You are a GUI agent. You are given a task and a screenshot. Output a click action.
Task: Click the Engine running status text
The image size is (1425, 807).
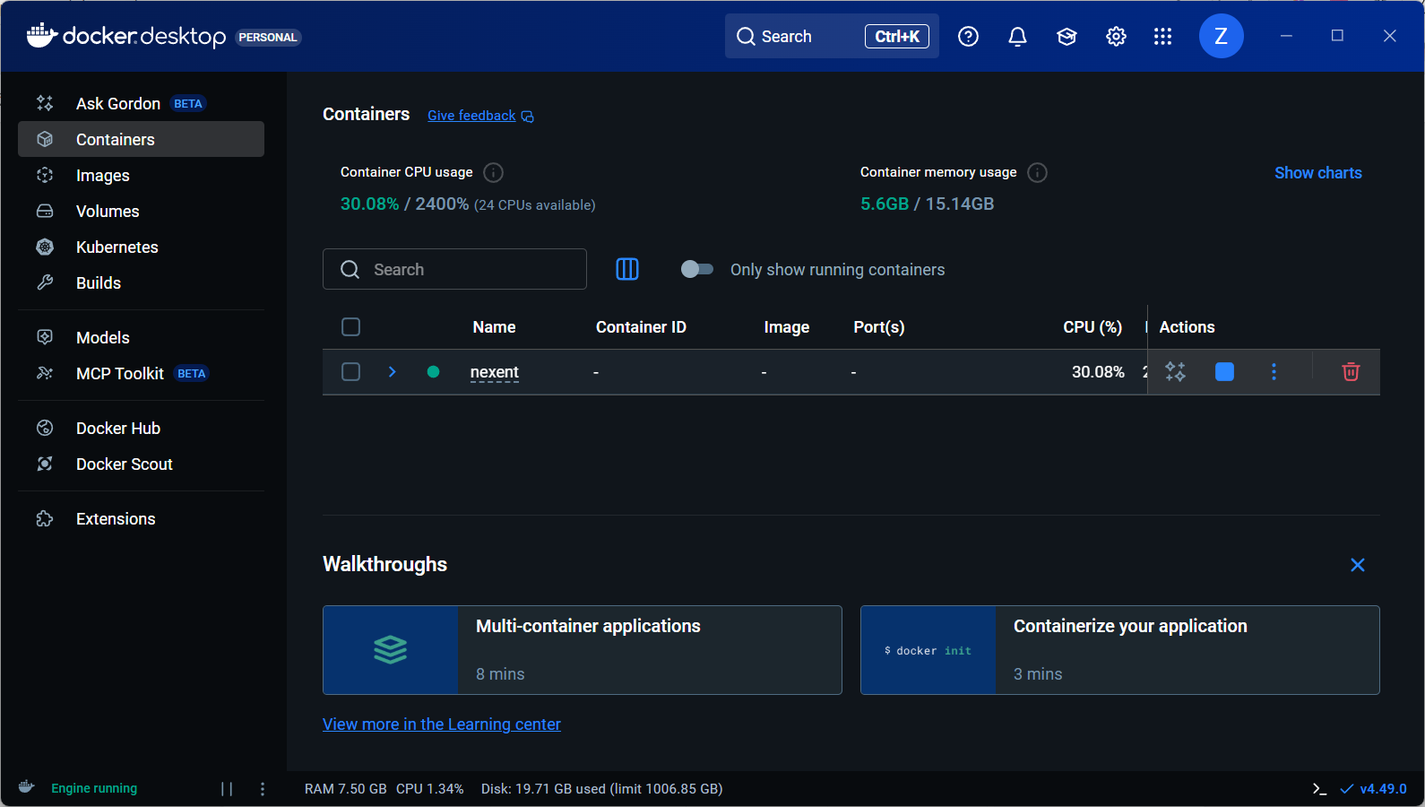coord(94,788)
